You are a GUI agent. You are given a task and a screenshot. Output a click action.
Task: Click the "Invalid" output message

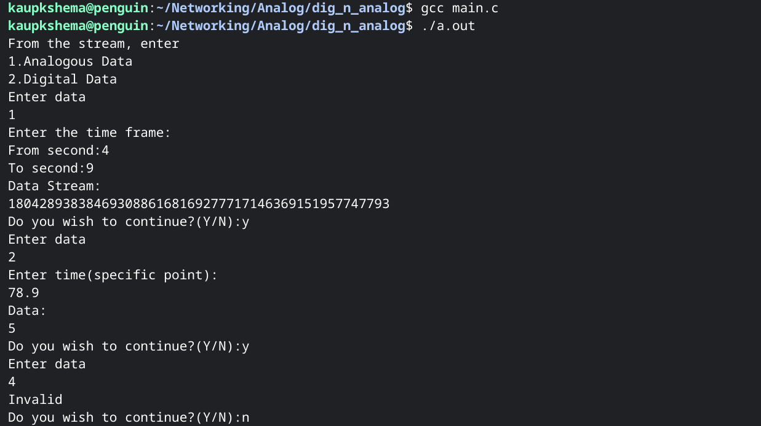click(35, 400)
